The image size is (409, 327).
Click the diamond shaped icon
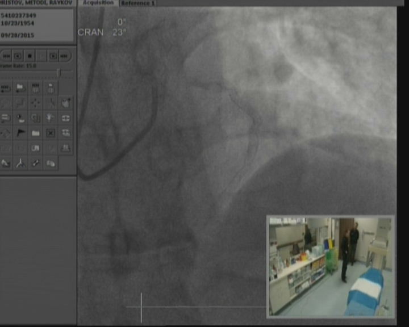click(x=6, y=133)
